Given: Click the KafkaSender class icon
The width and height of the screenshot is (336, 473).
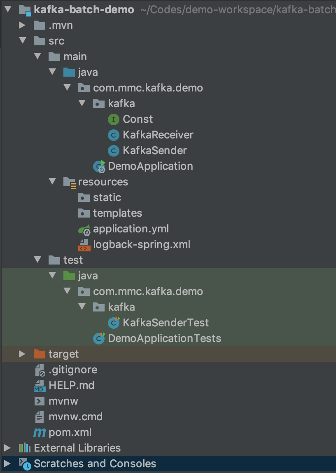Looking at the screenshot, I should click(113, 150).
